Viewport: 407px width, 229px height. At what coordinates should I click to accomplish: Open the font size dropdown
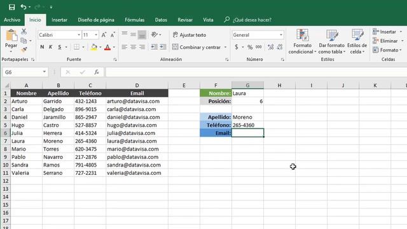click(96, 35)
